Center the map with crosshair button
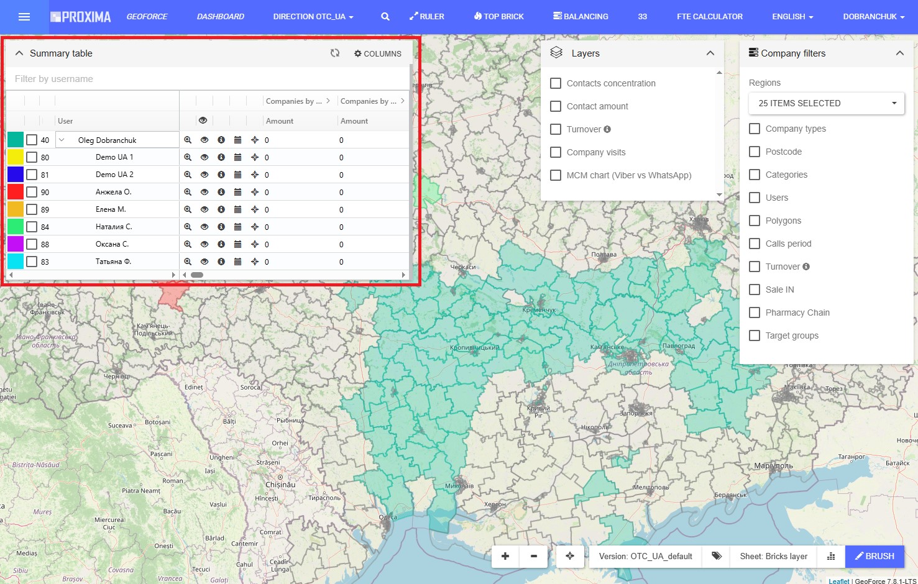 (570, 556)
